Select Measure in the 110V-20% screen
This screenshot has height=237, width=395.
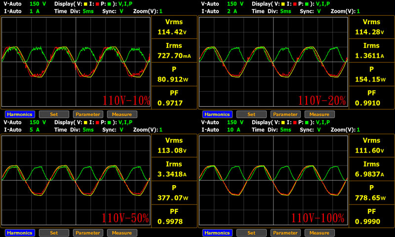click(x=319, y=115)
